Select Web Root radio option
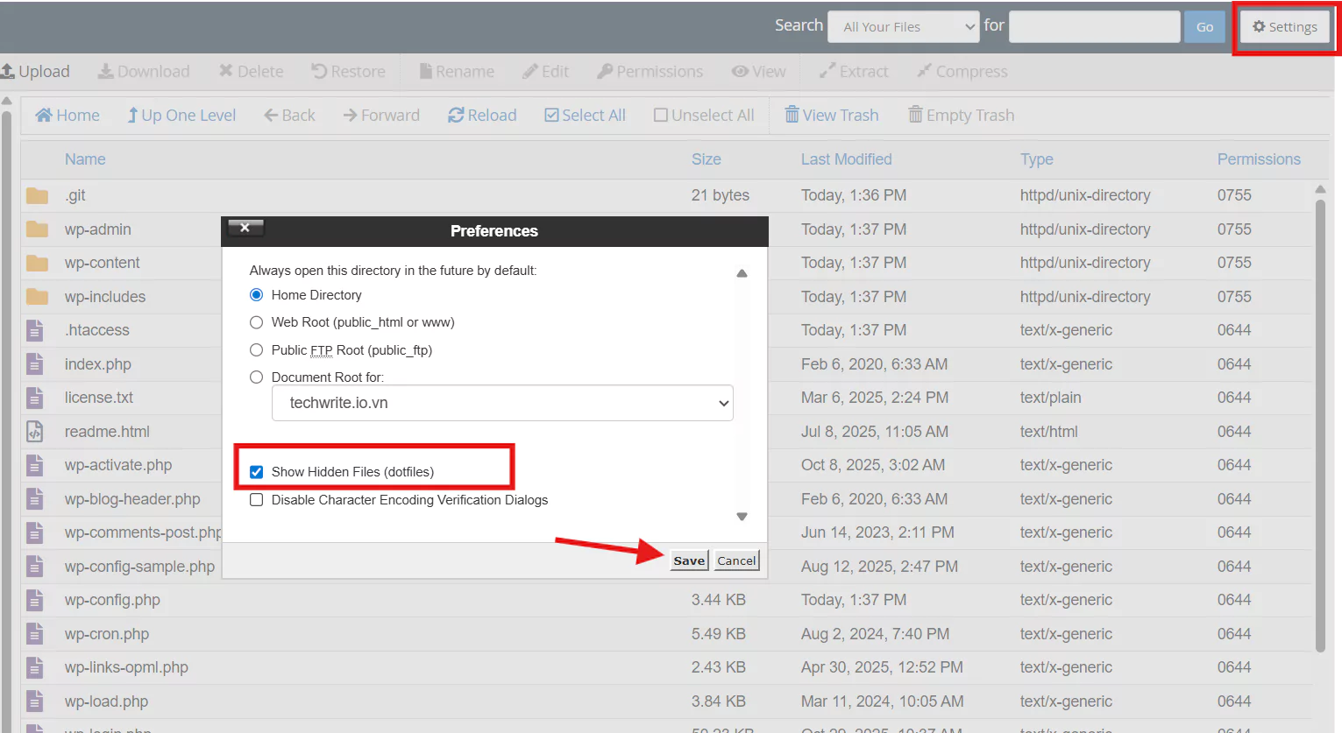This screenshot has width=1342, height=733. (x=257, y=322)
